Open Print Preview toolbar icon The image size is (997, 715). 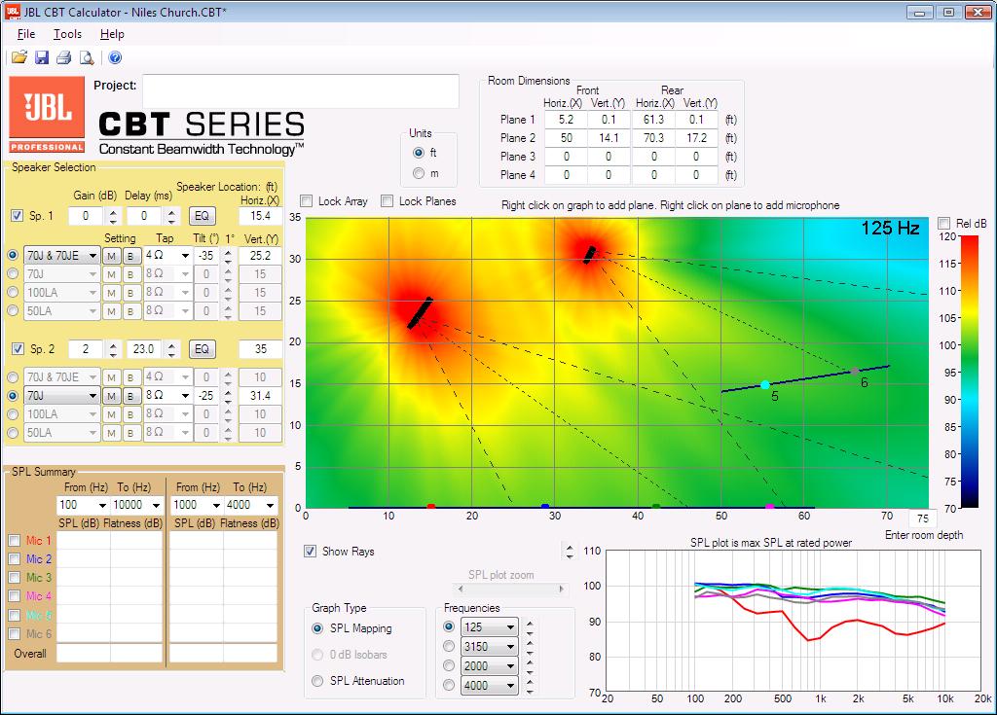pyautogui.click(x=87, y=57)
